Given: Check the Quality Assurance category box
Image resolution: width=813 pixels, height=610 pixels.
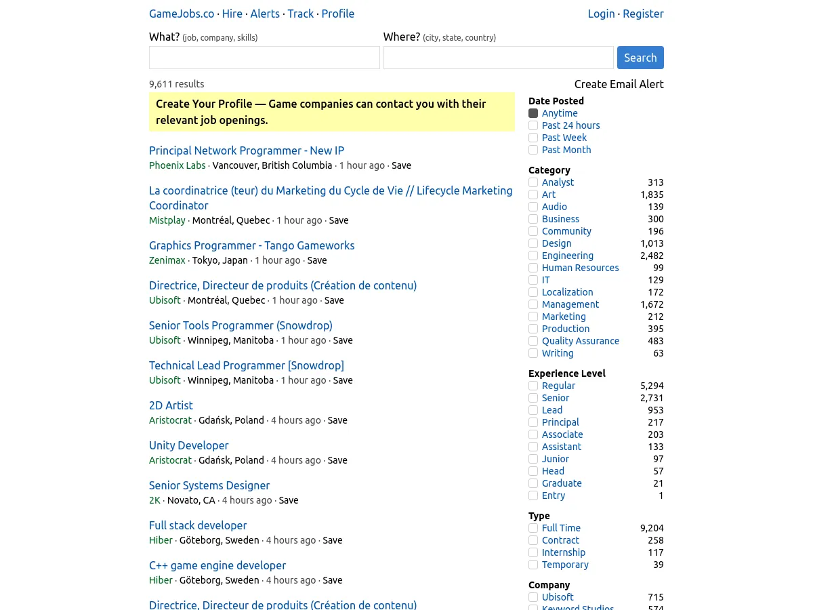Looking at the screenshot, I should (533, 341).
